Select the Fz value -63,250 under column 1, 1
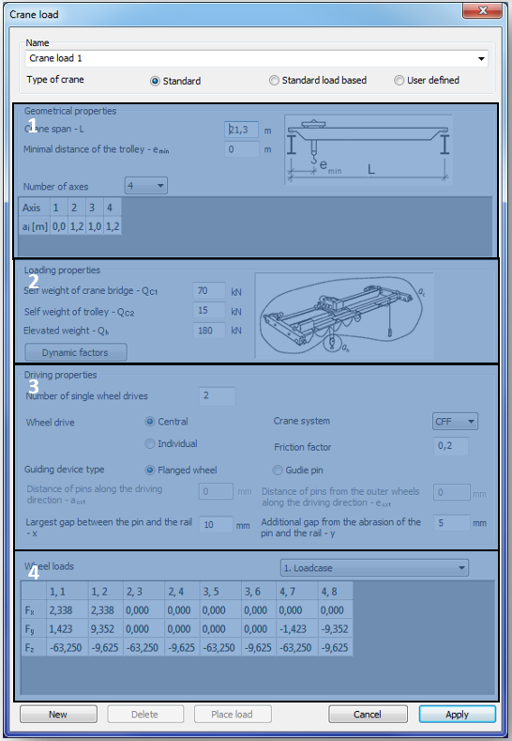This screenshot has width=512, height=741. point(68,647)
